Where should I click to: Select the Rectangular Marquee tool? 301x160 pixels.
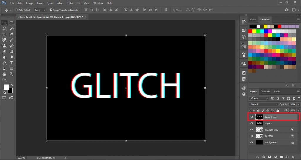click(11, 23)
